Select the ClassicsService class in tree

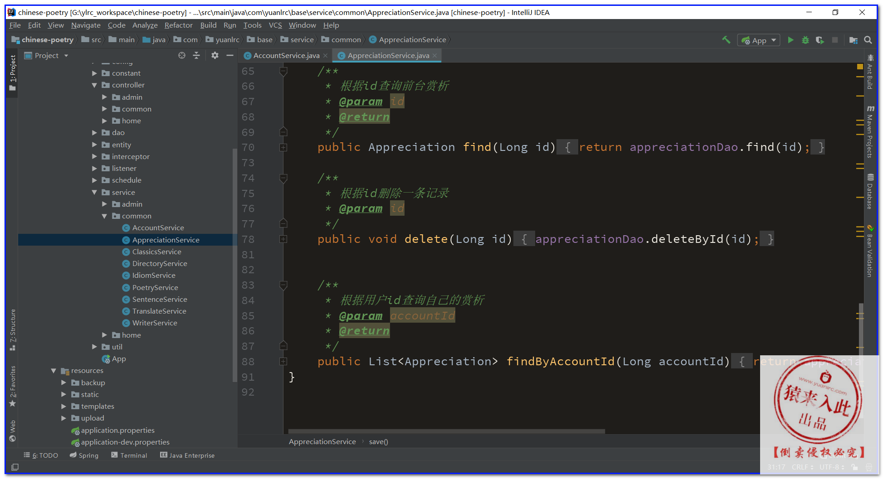click(156, 252)
